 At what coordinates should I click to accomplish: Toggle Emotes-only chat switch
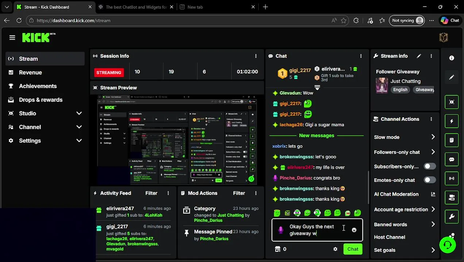pos(430,180)
